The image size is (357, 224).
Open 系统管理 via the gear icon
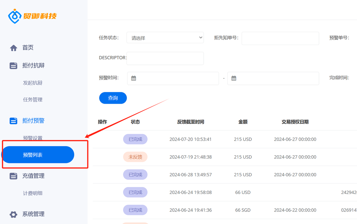14,215
